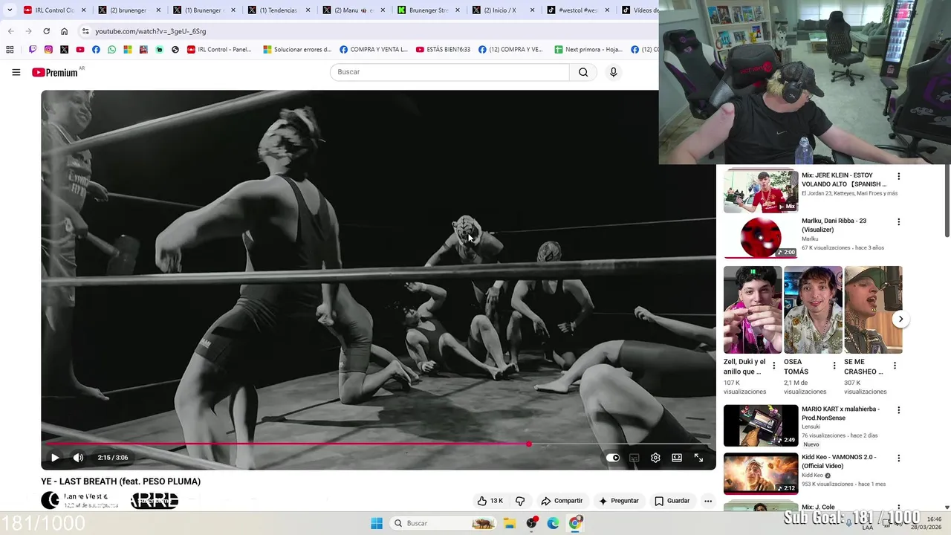Click Windows taskbar Buscar search box

pyautogui.click(x=444, y=523)
